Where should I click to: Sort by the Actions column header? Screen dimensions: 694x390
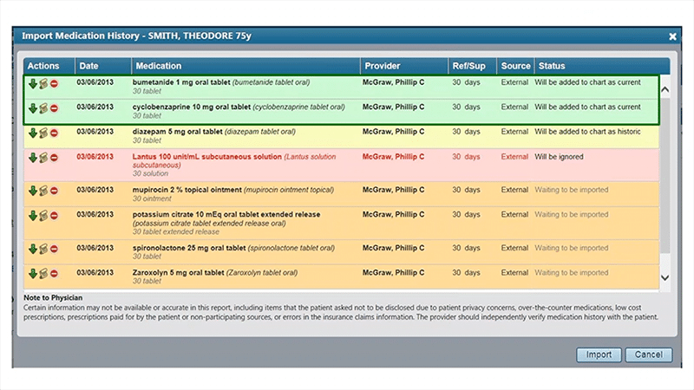point(49,66)
